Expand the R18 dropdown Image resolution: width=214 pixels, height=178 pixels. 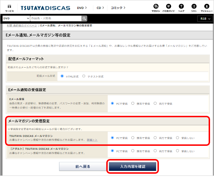205,19
